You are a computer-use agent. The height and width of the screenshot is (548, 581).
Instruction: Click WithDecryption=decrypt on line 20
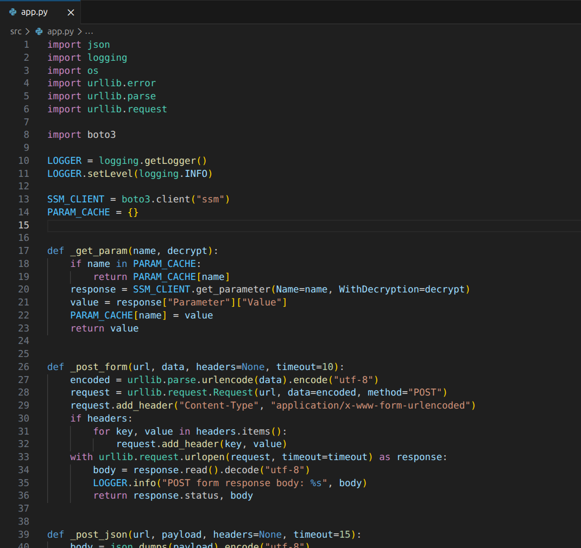point(401,290)
